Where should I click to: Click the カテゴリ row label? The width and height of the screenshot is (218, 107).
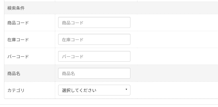coord(16,90)
